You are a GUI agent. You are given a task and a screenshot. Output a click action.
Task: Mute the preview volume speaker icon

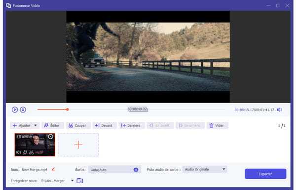tap(280, 110)
